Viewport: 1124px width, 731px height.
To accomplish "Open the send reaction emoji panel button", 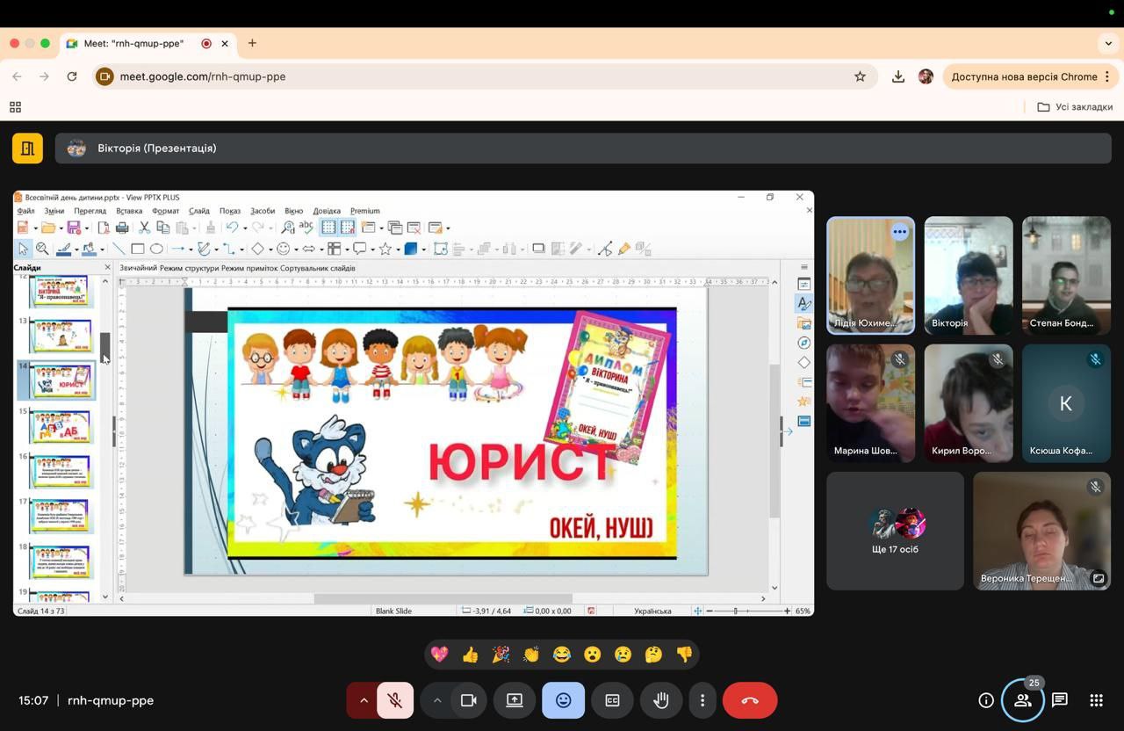I will point(564,700).
